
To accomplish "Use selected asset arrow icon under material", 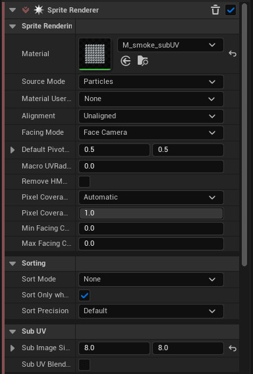I will coord(126,61).
